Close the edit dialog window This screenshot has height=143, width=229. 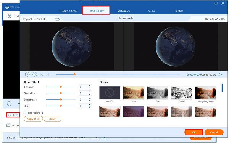(223, 3)
